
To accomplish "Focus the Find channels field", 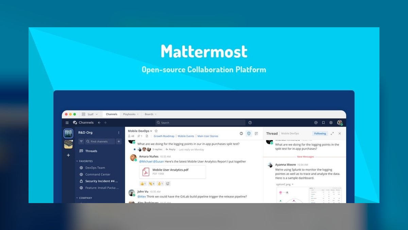I will pos(100,141).
